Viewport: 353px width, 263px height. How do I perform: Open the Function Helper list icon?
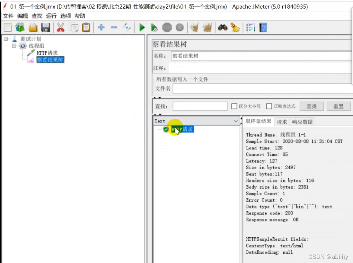(x=250, y=28)
